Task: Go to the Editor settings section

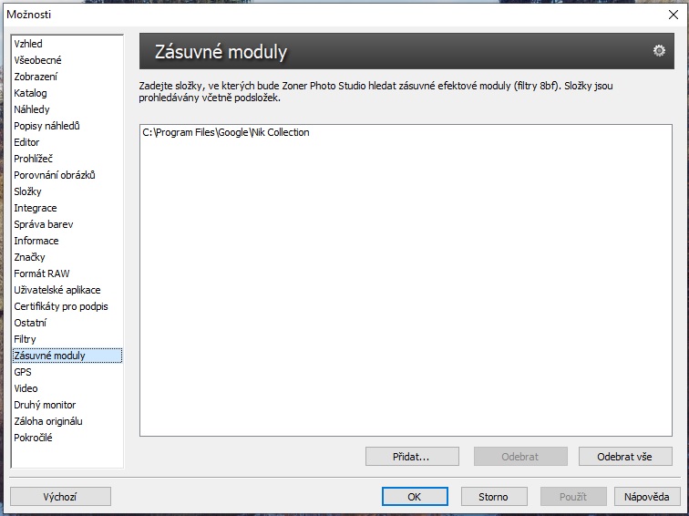Action: pyautogui.click(x=26, y=142)
